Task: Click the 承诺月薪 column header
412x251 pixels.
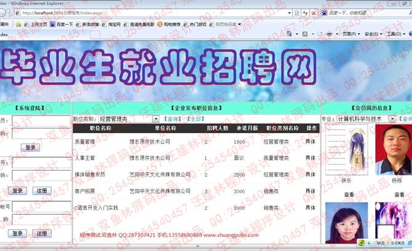Action: pyautogui.click(x=247, y=128)
